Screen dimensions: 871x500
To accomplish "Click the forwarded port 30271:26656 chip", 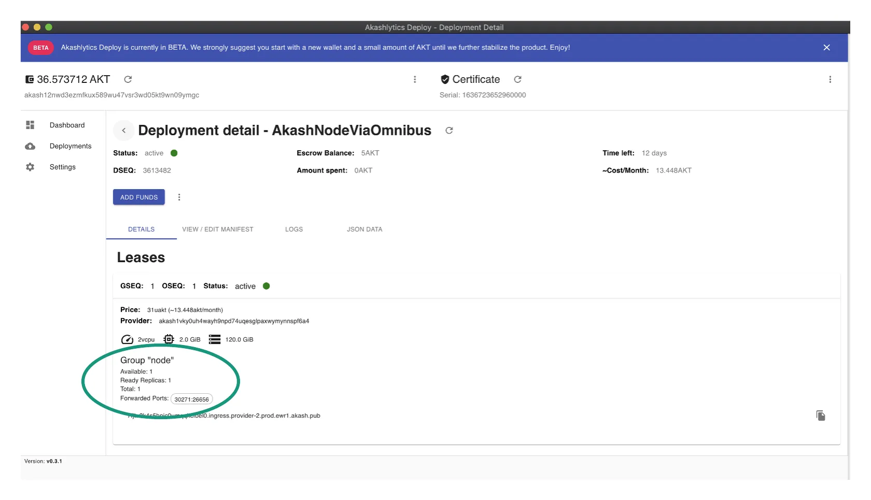I will tap(191, 399).
